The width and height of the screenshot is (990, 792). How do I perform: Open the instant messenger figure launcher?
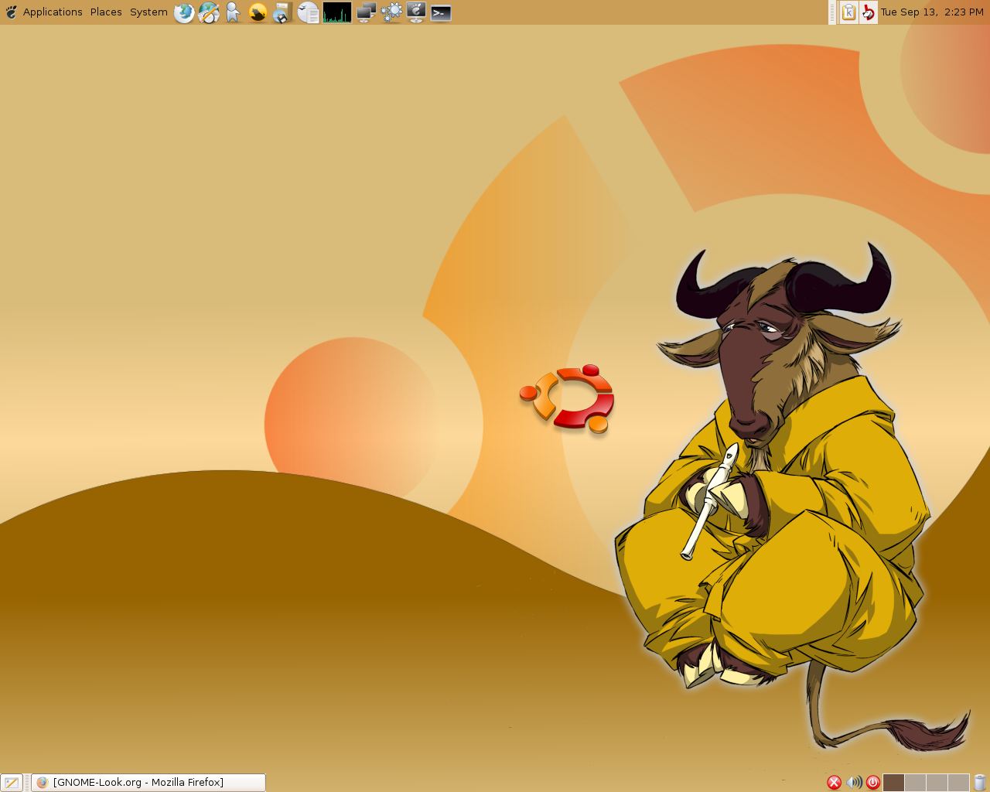pyautogui.click(x=233, y=12)
